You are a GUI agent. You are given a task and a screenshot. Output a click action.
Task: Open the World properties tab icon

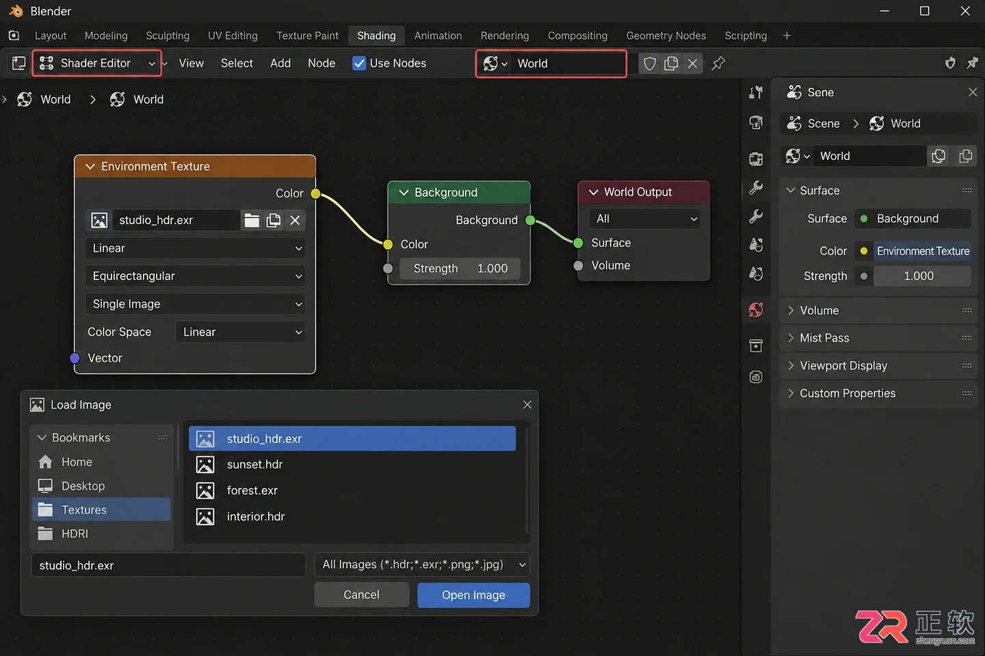(756, 310)
